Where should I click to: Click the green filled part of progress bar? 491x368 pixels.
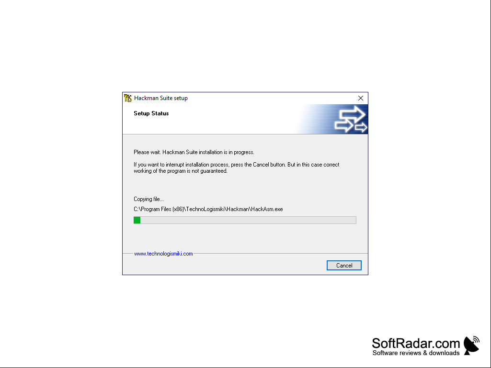click(x=137, y=220)
